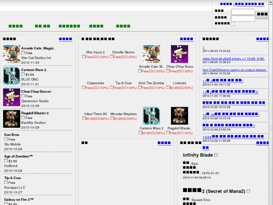Open the 'static final double[] prices' link

(x=234, y=59)
